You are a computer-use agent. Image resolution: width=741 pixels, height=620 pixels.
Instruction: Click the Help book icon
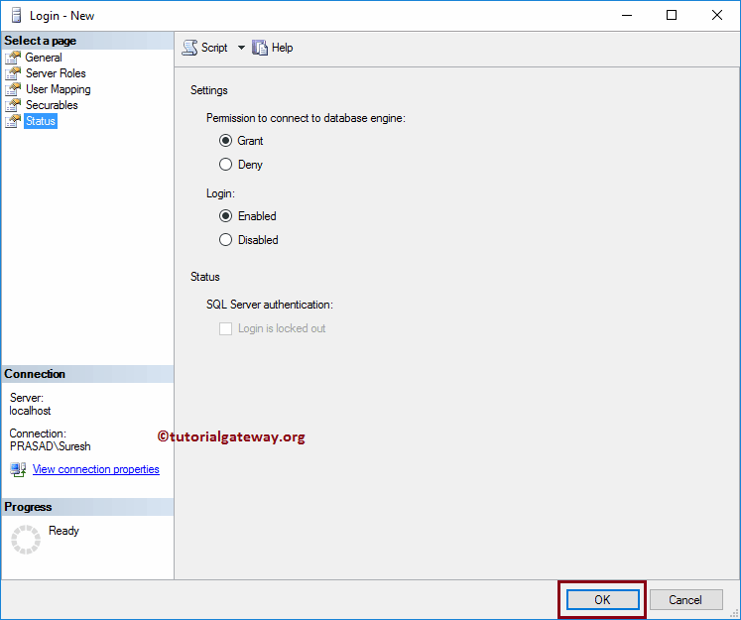pos(260,48)
